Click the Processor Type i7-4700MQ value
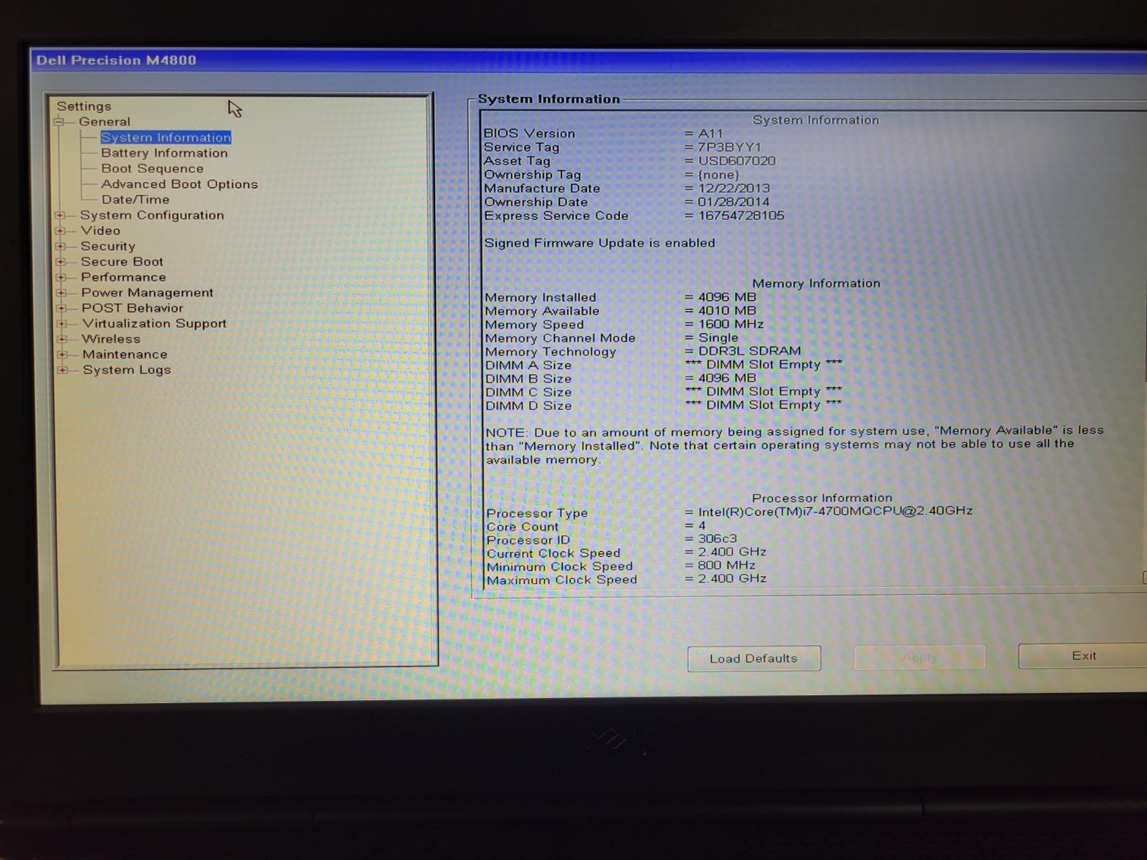This screenshot has height=860, width=1147. tap(835, 511)
